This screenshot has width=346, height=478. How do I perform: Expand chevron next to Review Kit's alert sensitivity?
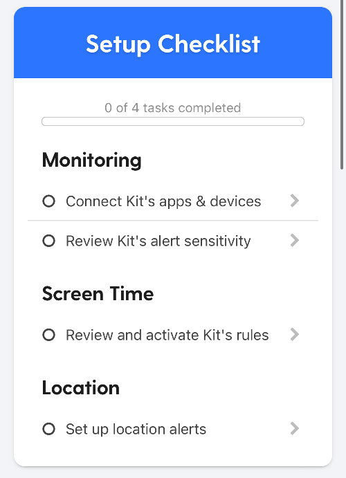pos(295,241)
